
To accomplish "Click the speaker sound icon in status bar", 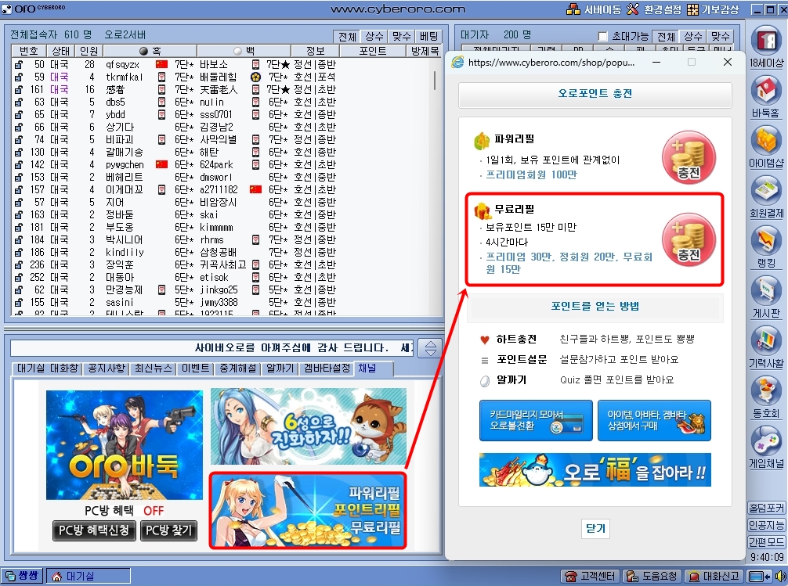I will 780,576.
